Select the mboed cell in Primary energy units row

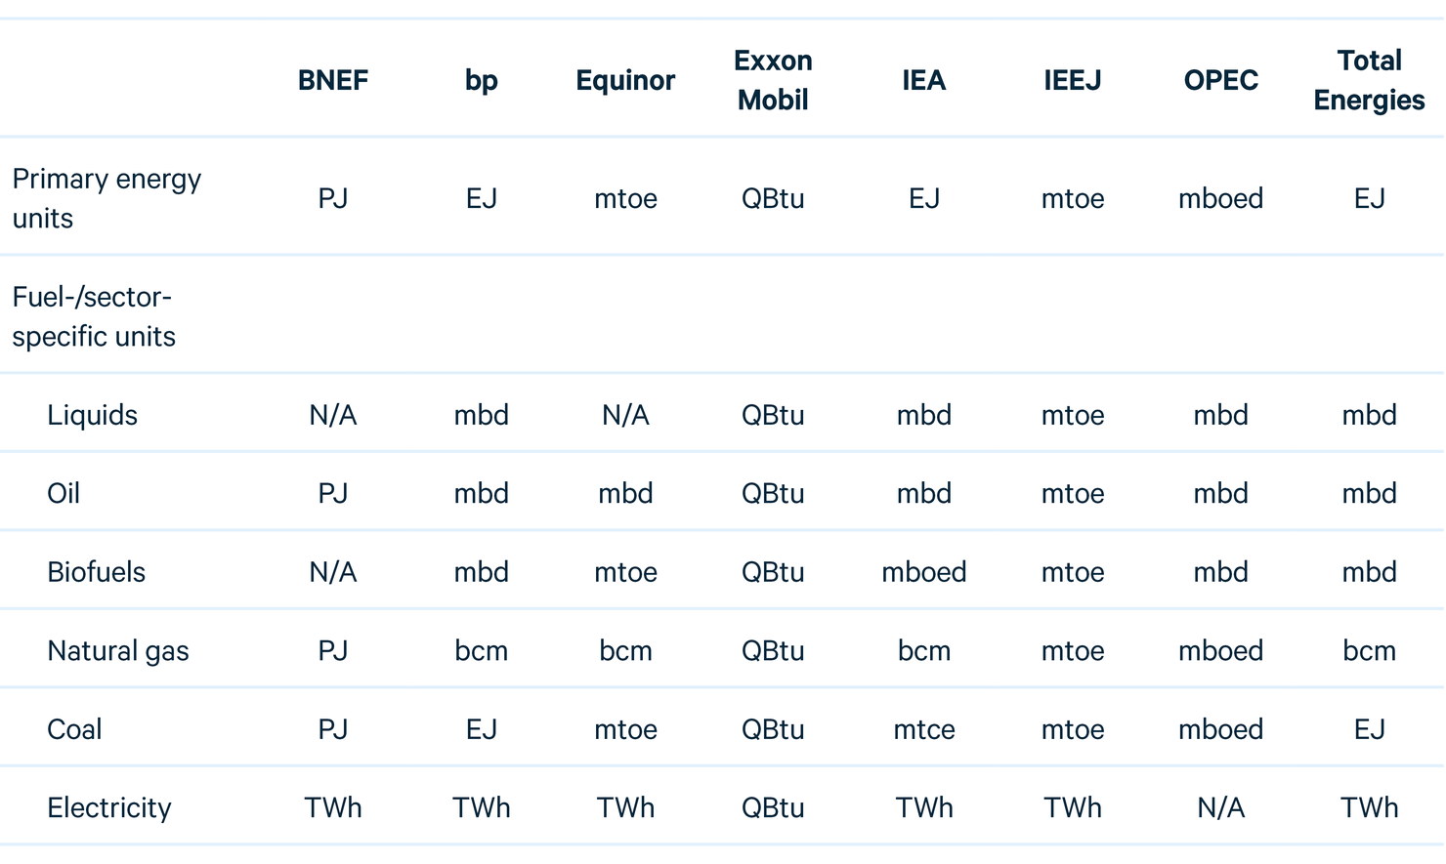(1220, 198)
